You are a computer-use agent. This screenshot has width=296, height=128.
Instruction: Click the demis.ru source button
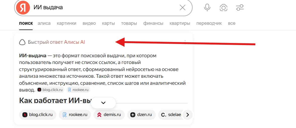click(x=109, y=115)
